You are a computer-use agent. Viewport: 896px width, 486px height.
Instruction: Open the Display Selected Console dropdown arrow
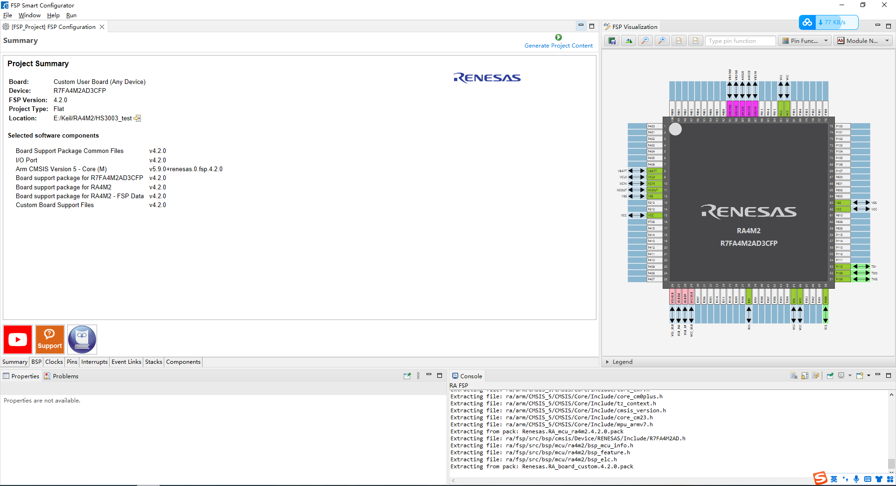point(850,376)
